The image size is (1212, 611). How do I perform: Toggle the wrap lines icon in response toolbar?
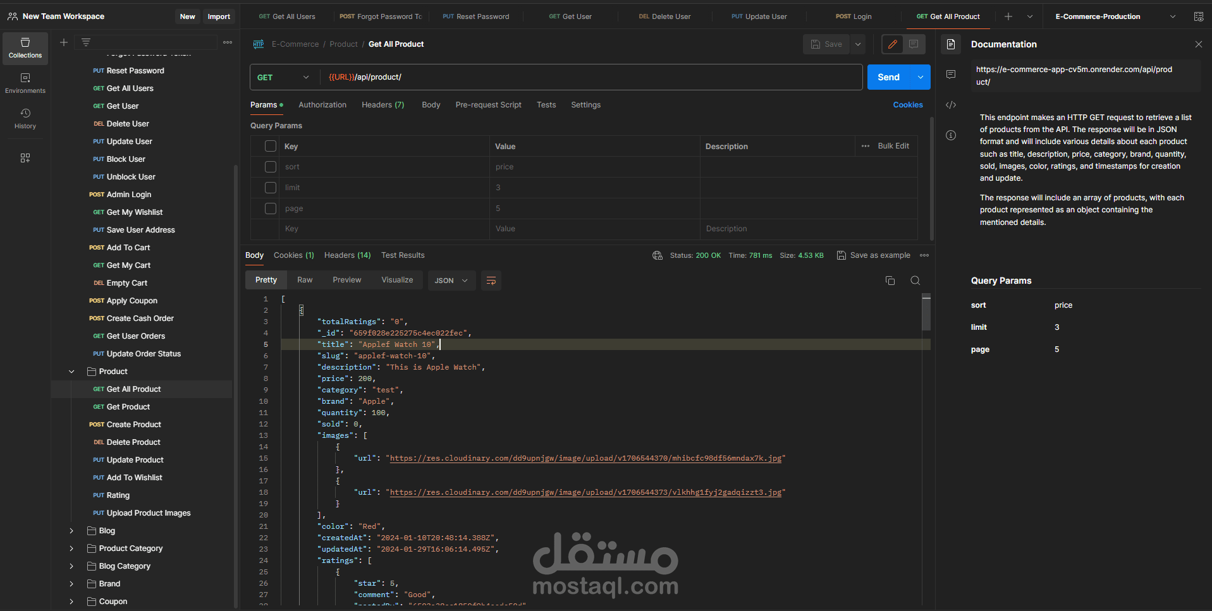click(x=491, y=281)
